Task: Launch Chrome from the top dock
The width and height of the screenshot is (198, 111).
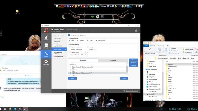Action: coord(90,6)
